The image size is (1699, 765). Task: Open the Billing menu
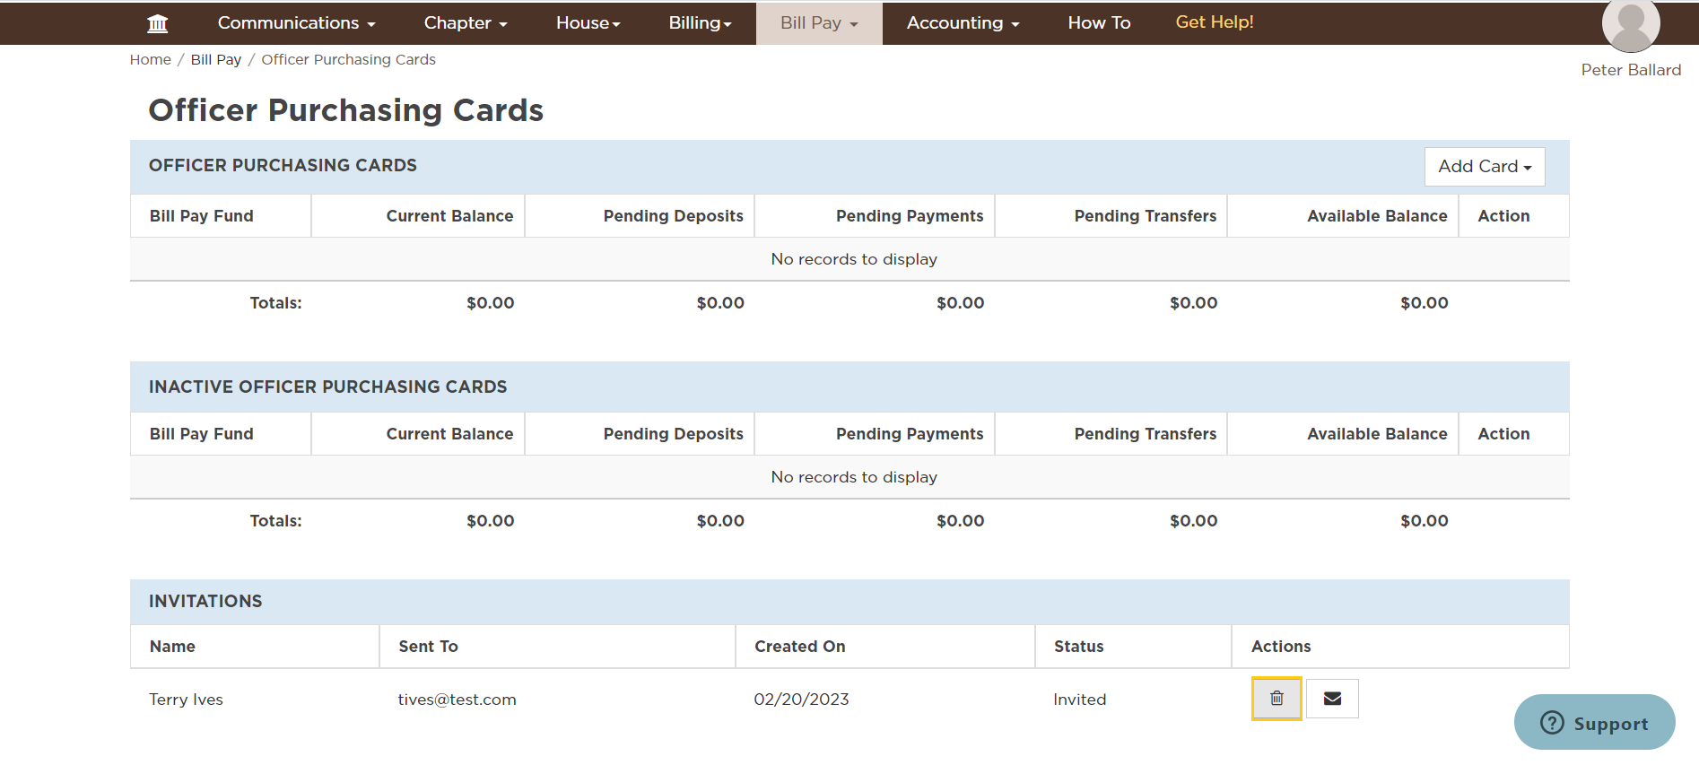pyautogui.click(x=700, y=23)
